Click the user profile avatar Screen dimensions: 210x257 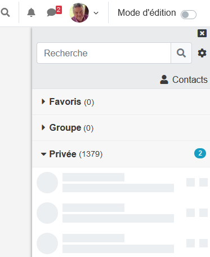[x=79, y=12]
